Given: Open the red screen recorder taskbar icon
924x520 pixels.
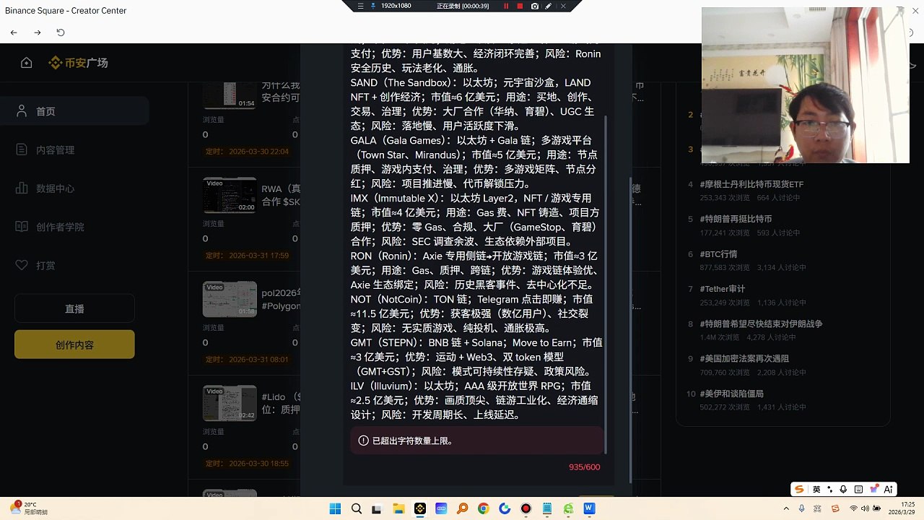Looking at the screenshot, I should coord(526,509).
